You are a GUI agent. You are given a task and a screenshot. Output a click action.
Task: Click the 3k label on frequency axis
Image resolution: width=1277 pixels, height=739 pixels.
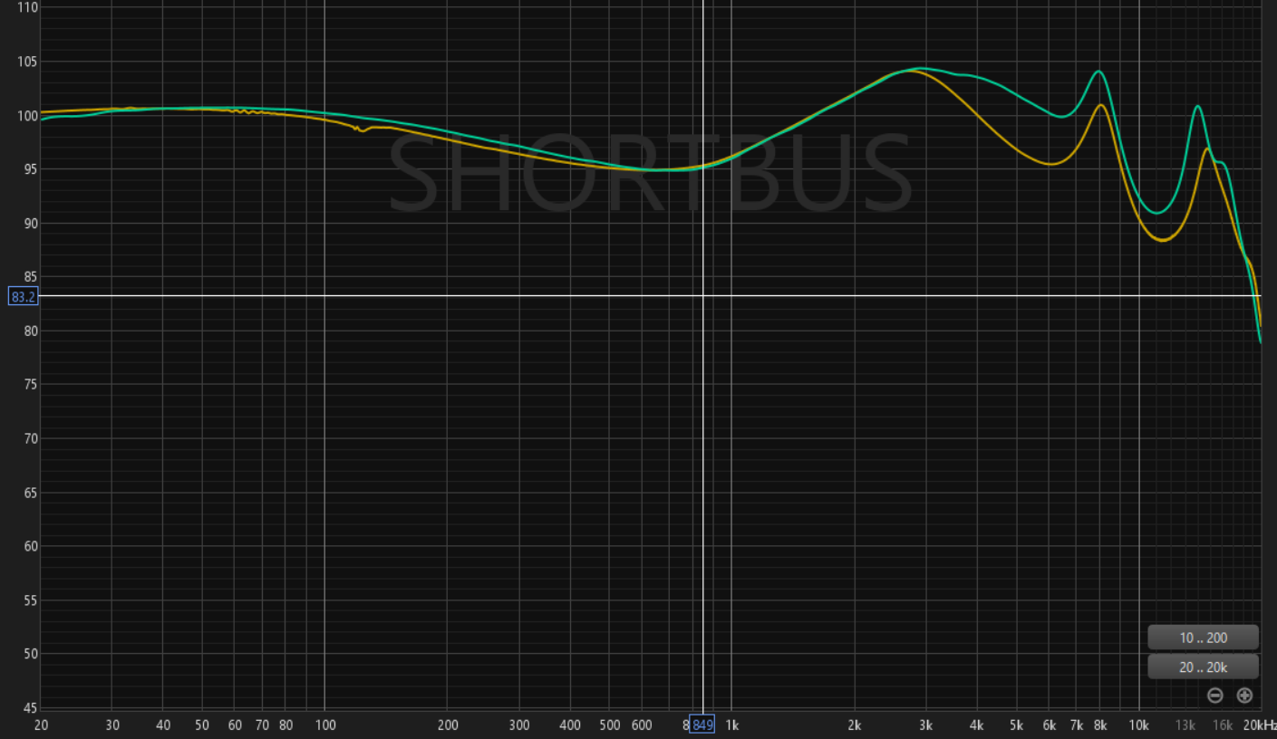(925, 725)
